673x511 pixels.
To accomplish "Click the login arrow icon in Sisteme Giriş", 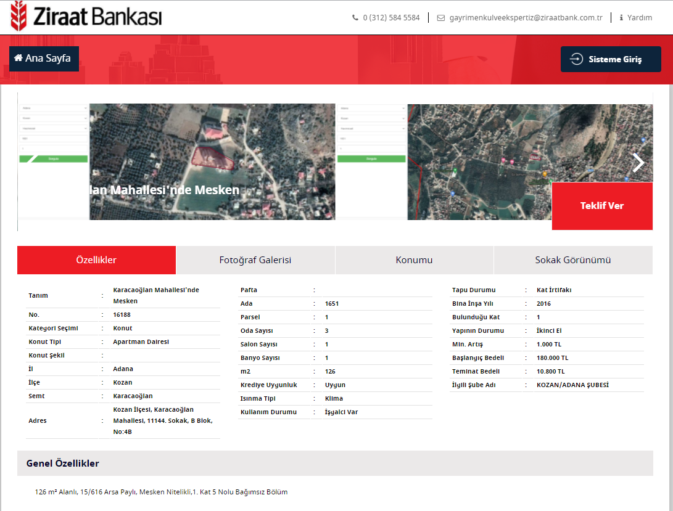I will [x=576, y=59].
